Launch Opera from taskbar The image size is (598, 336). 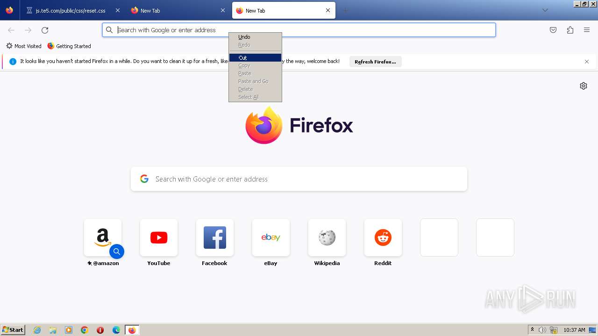(x=100, y=330)
